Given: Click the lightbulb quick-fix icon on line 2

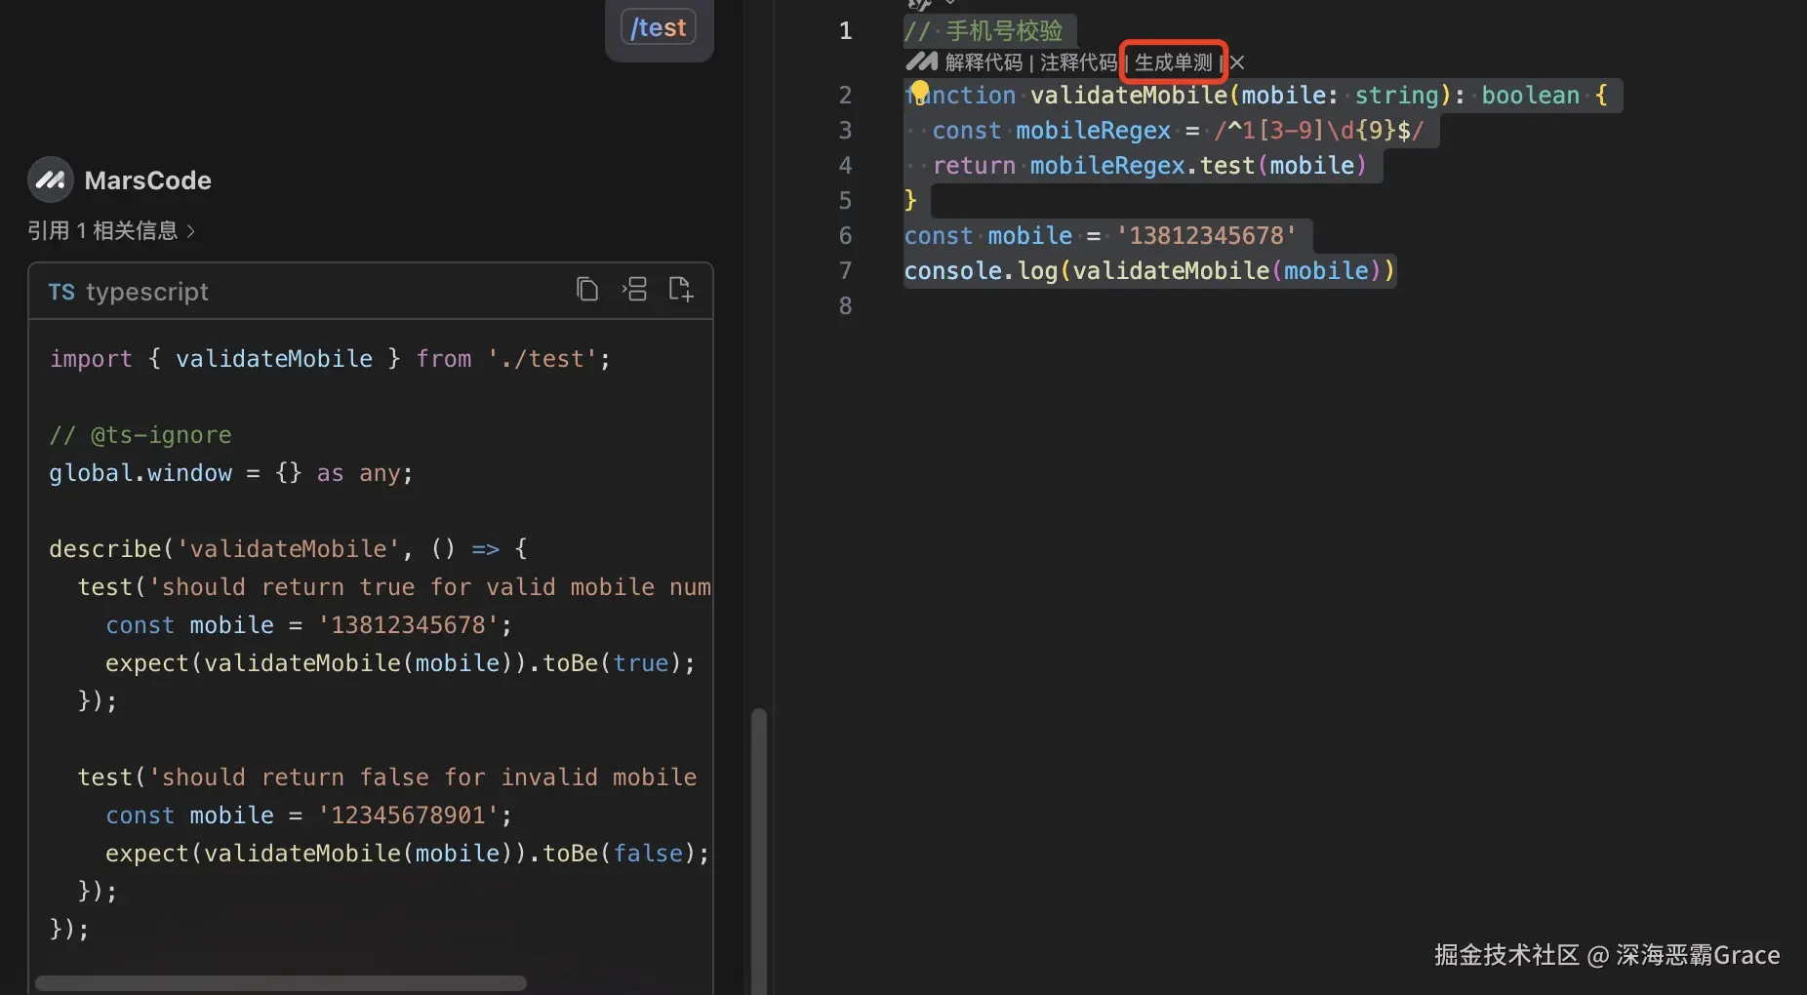Looking at the screenshot, I should (919, 93).
